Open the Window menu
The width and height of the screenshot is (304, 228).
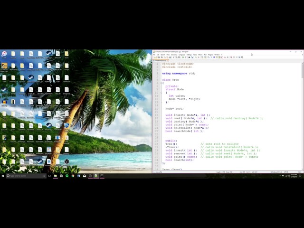(217, 55)
